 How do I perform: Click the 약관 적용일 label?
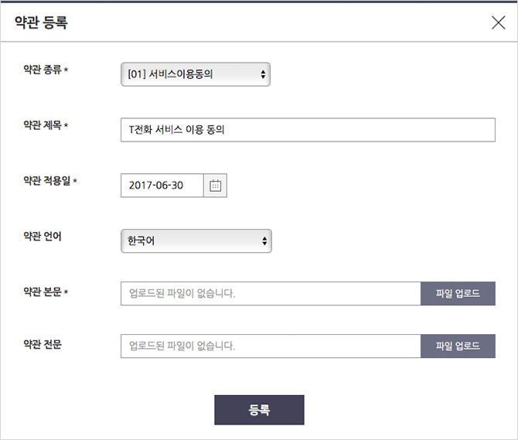[x=47, y=181]
